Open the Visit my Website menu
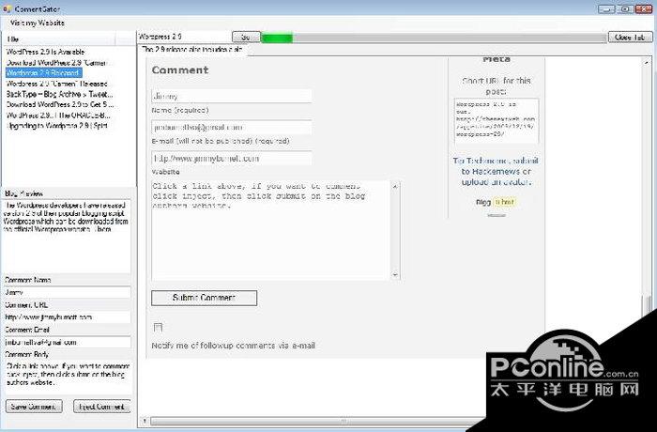This screenshot has height=432, width=657. tap(38, 23)
